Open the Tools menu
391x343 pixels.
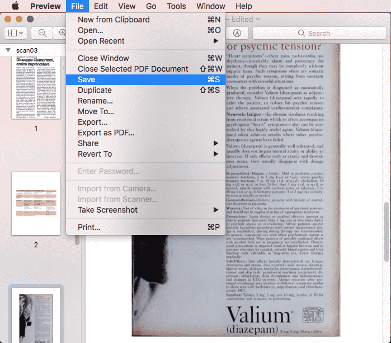click(x=176, y=6)
